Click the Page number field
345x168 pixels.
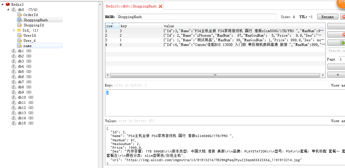tap(342, 59)
